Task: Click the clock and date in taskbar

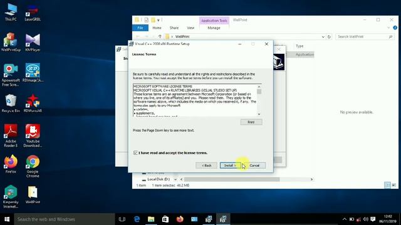Action: (388, 219)
